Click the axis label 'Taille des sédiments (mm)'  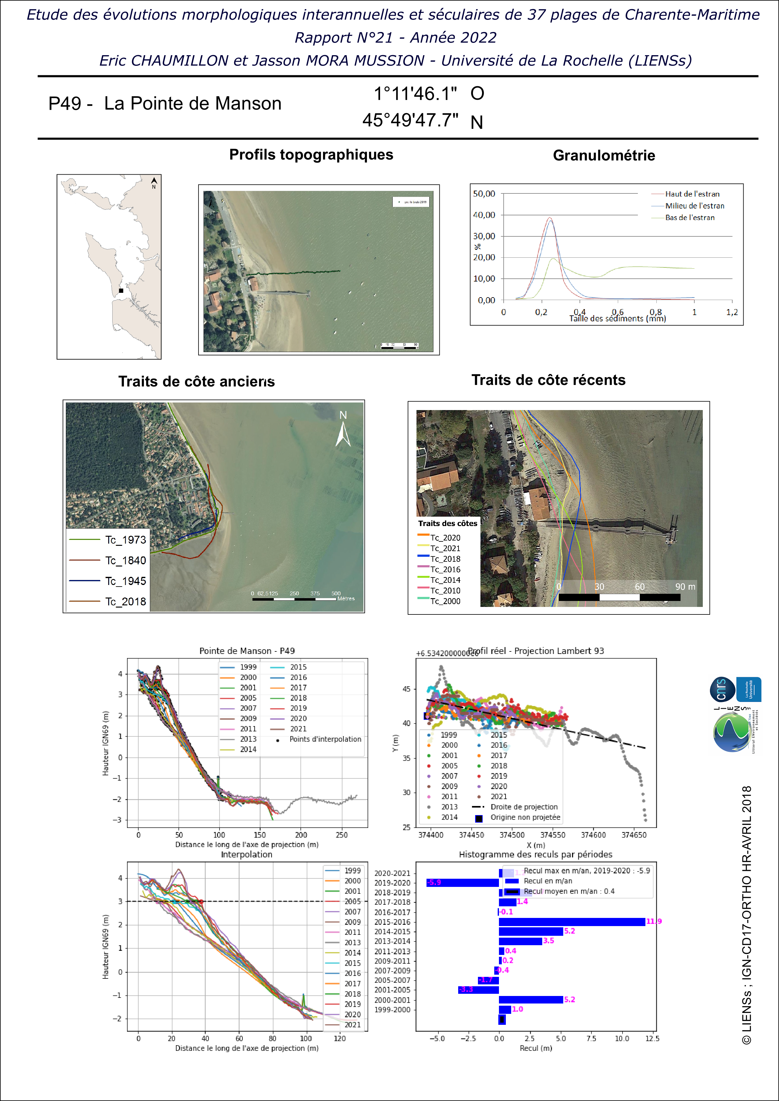(617, 319)
